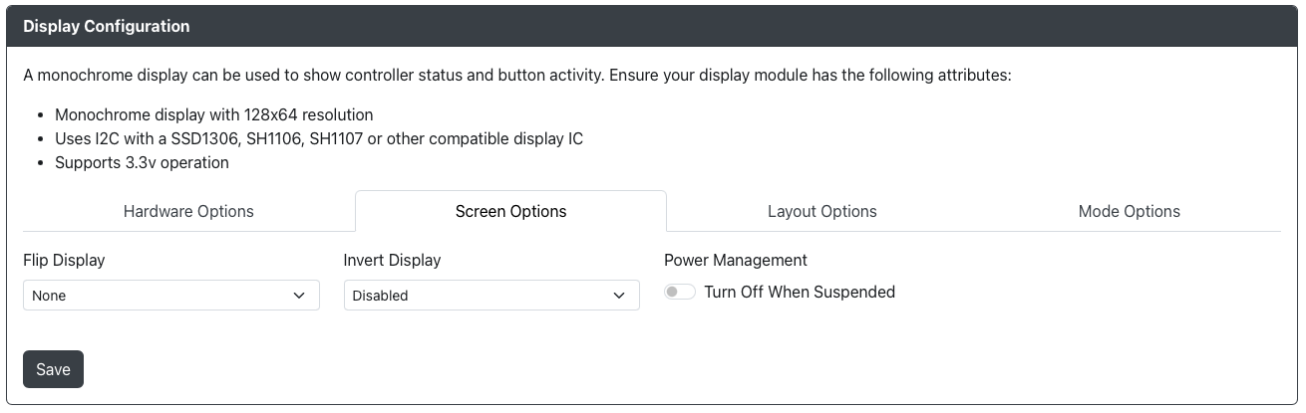Image resolution: width=1306 pixels, height=413 pixels.
Task: Open the Flip Display dropdown
Action: [x=171, y=296]
